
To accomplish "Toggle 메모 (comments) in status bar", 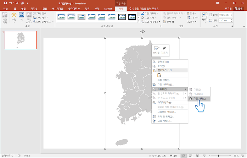I will [173, 155].
